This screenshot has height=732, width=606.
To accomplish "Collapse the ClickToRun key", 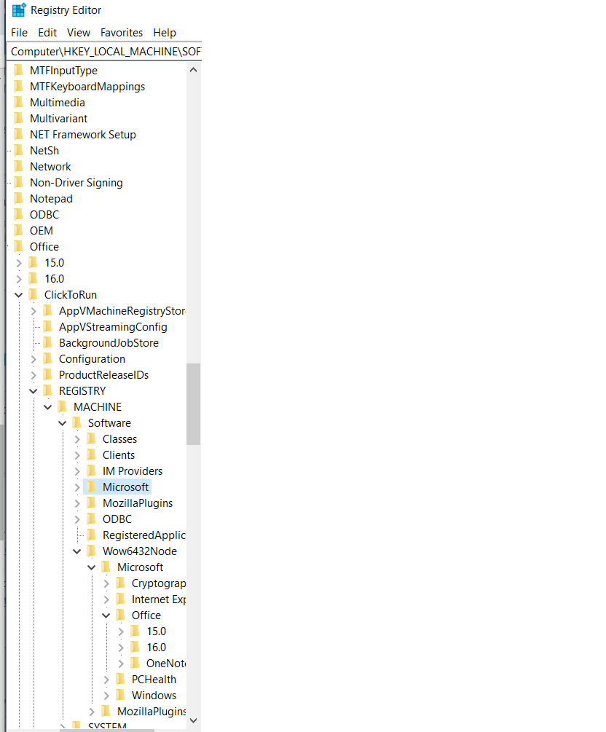I will pyautogui.click(x=19, y=295).
